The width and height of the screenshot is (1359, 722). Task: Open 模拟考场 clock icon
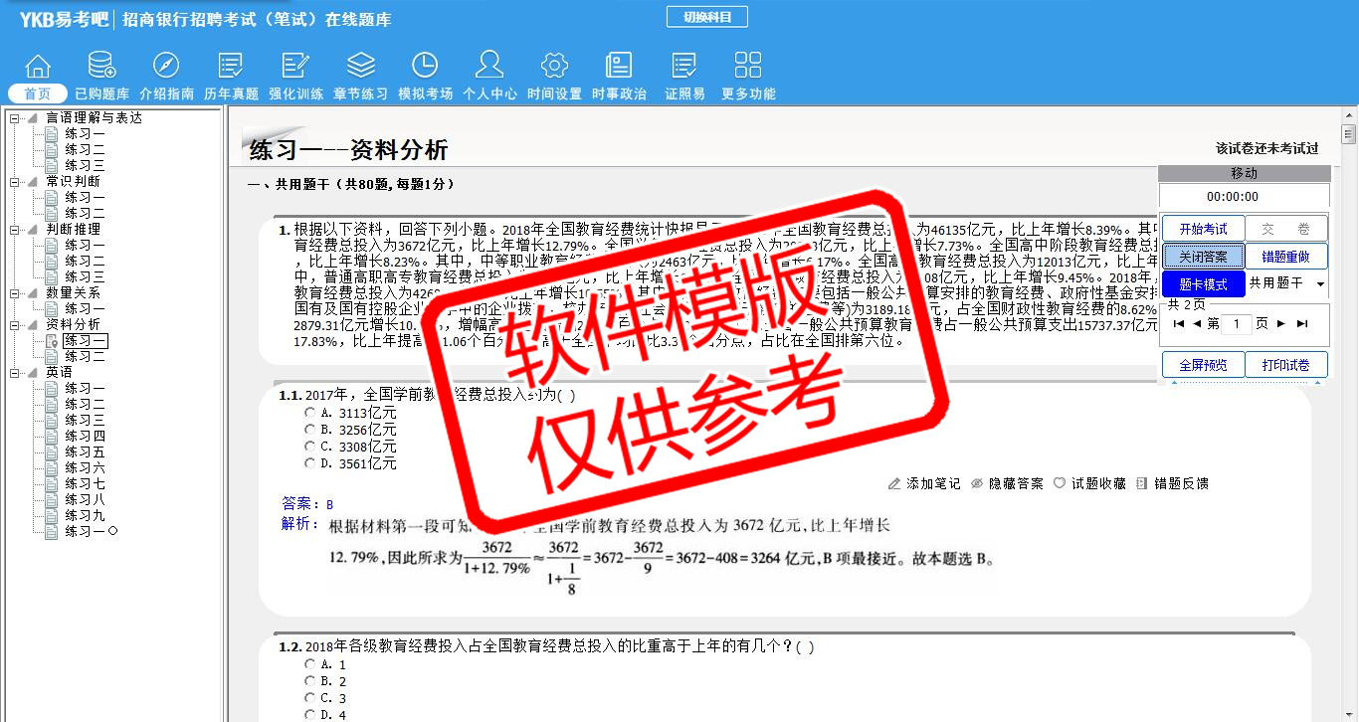coord(425,67)
